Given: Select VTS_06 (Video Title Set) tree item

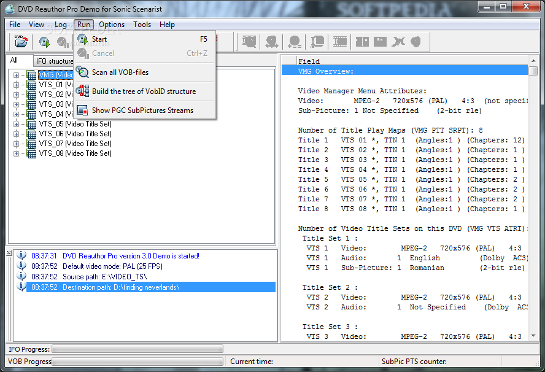Looking at the screenshot, I should pos(75,134).
